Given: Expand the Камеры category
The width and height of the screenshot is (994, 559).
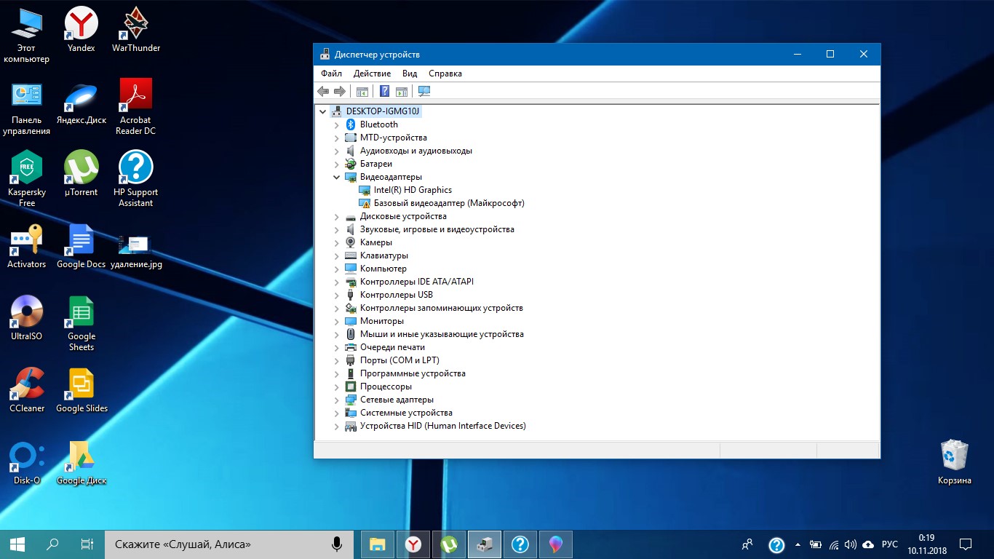Looking at the screenshot, I should point(337,242).
